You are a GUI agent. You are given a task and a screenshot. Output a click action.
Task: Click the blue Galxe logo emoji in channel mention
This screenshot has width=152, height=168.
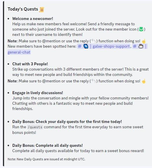pos(86,46)
